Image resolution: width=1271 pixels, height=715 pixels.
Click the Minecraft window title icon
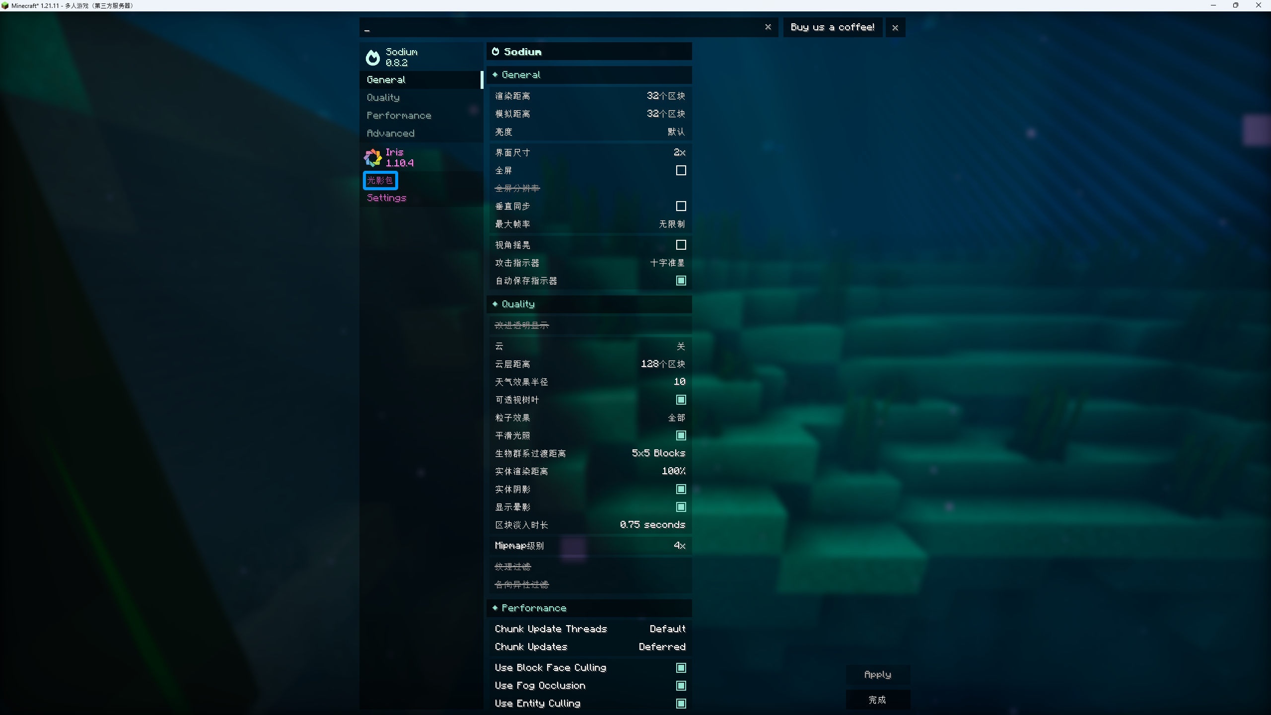point(5,5)
